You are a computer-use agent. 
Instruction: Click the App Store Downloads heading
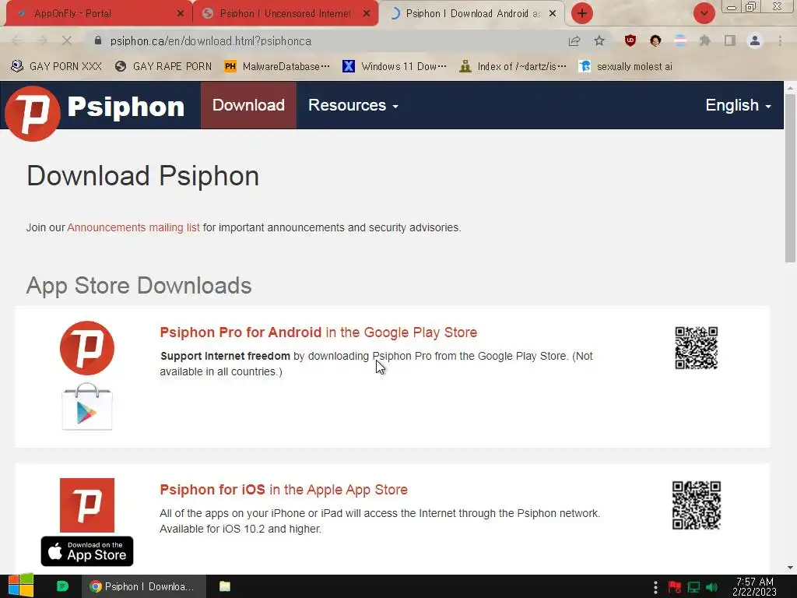[x=139, y=285]
